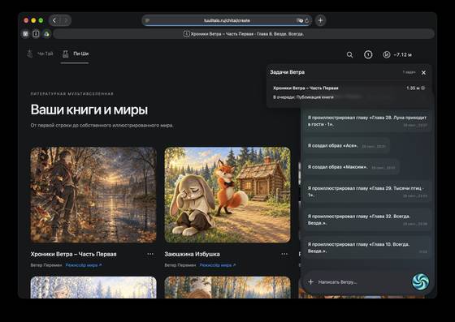Click the swirl Ветер avatar button
Viewport: 455px width, 322px height.
(x=420, y=281)
